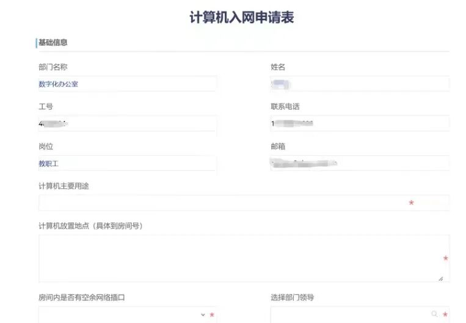Focus the 计算机放置地点 text area
Image resolution: width=466 pixels, height=323 pixels.
tap(244, 258)
